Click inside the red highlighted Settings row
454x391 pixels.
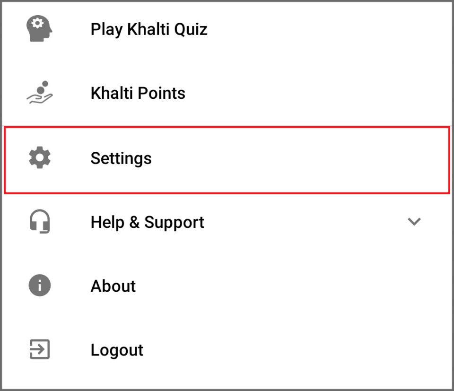[227, 158]
